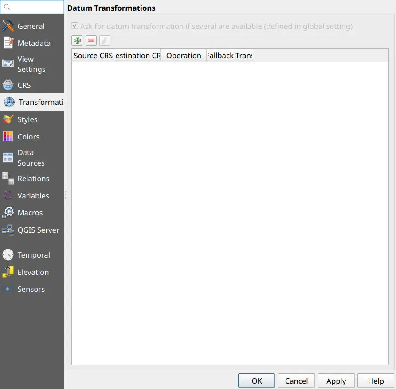Image resolution: width=396 pixels, height=389 pixels.
Task: Click the Sensors icon
Action: [8, 289]
